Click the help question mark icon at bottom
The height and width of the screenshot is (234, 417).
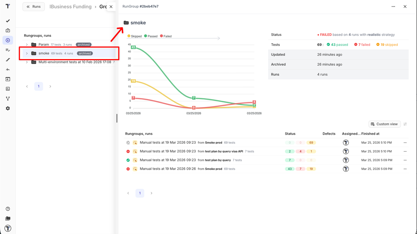7,209
